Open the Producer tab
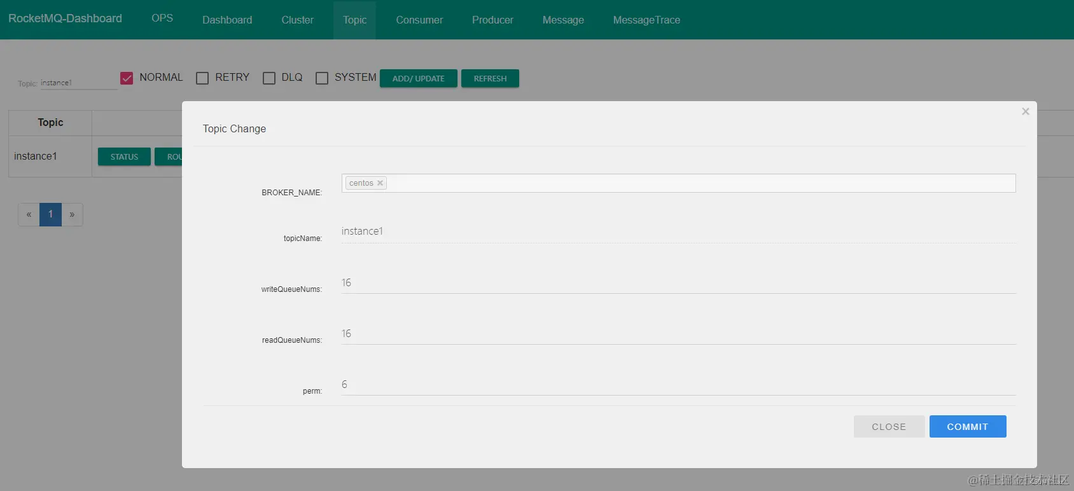This screenshot has width=1074, height=491. click(x=492, y=20)
